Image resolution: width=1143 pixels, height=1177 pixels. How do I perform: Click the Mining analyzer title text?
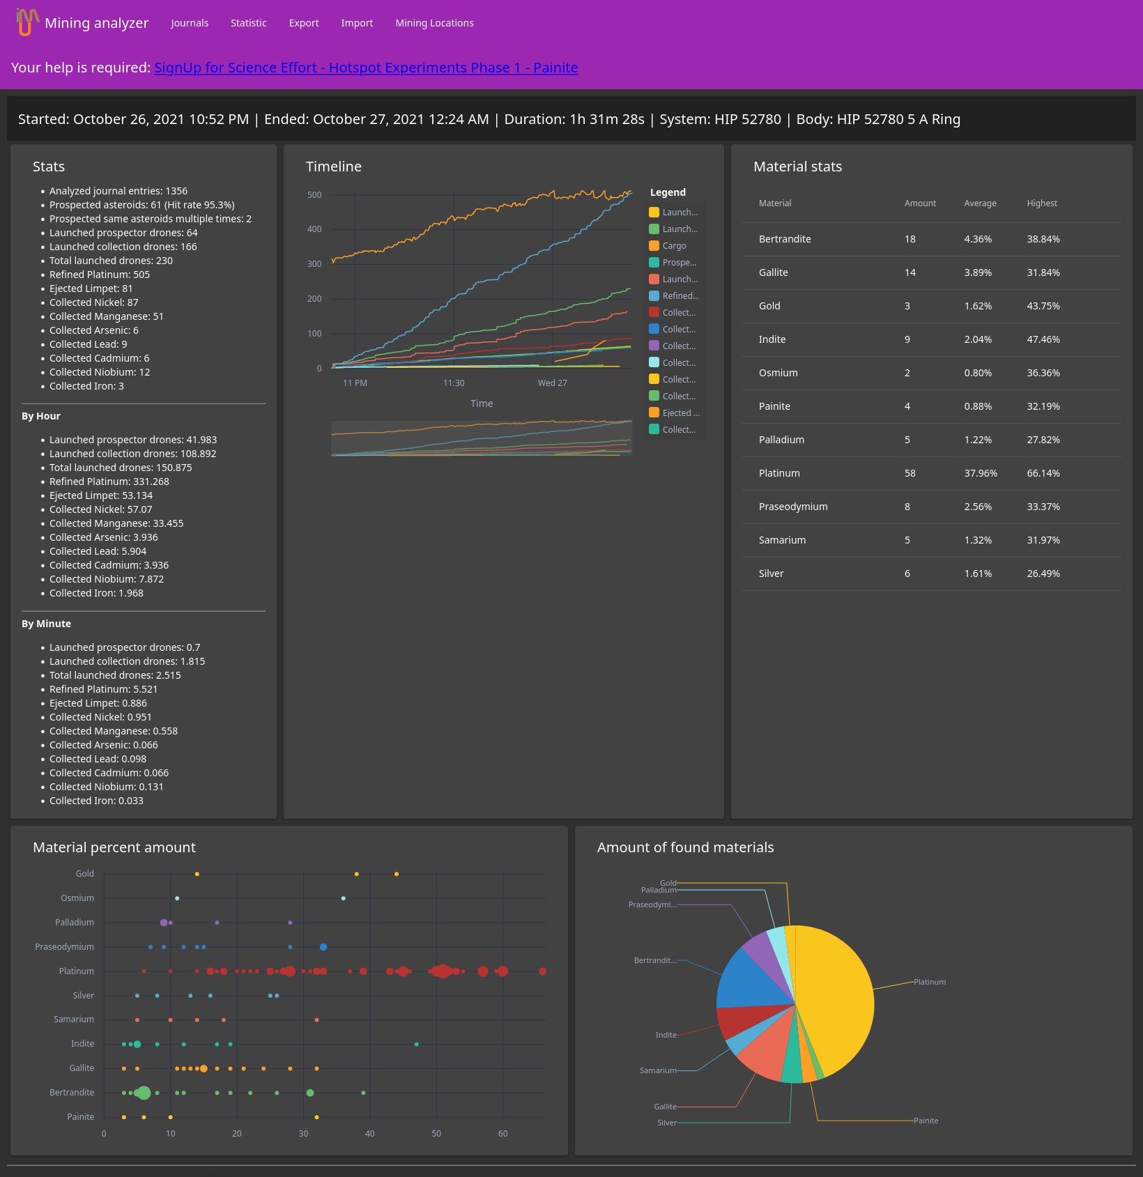(97, 23)
